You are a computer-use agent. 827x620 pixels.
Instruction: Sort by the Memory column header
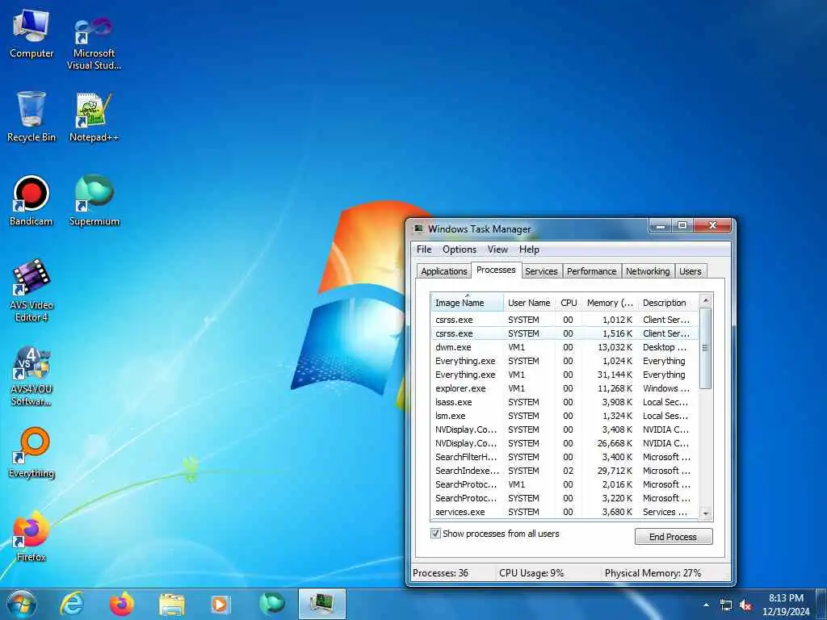(x=611, y=303)
